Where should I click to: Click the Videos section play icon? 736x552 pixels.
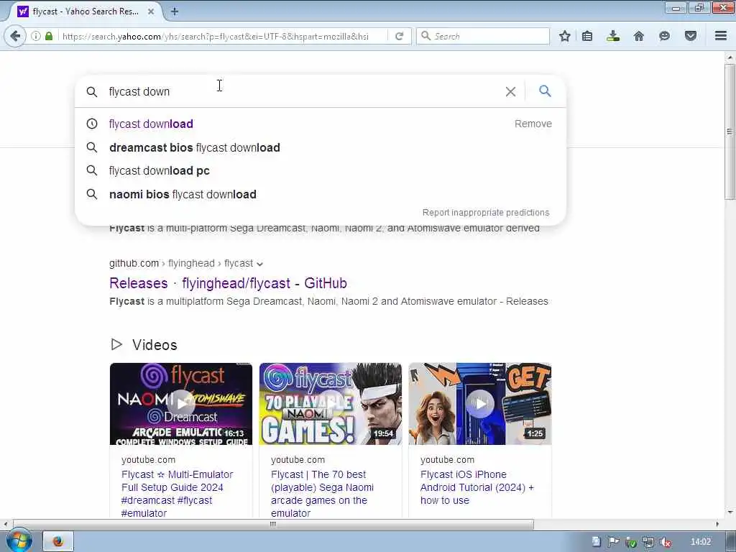(x=116, y=344)
